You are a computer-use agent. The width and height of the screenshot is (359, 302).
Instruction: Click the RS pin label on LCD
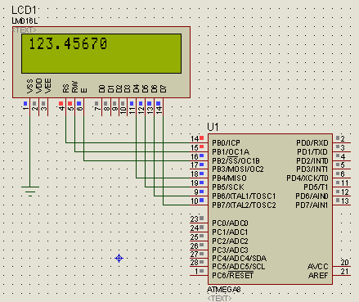(66, 88)
